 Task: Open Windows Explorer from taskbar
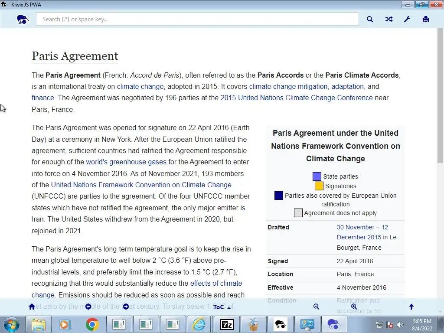[x=39, y=324]
